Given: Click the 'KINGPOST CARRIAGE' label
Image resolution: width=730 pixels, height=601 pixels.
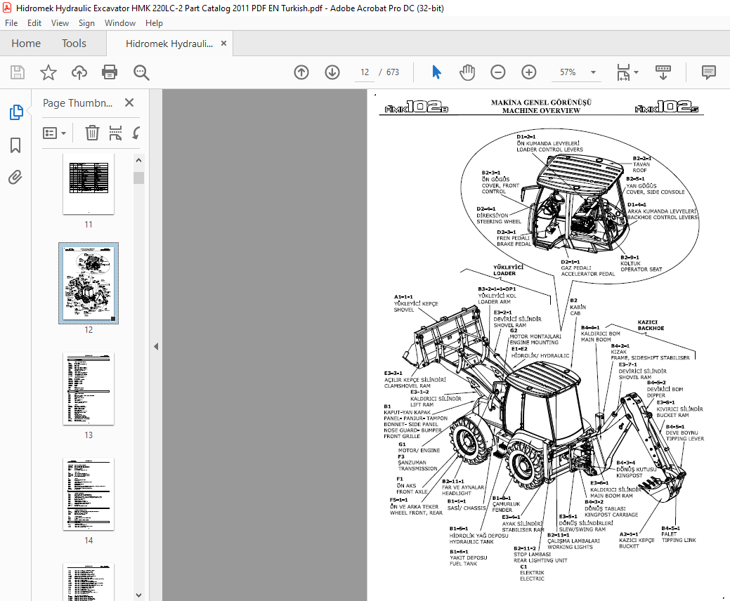Looking at the screenshot, I should (x=611, y=515).
